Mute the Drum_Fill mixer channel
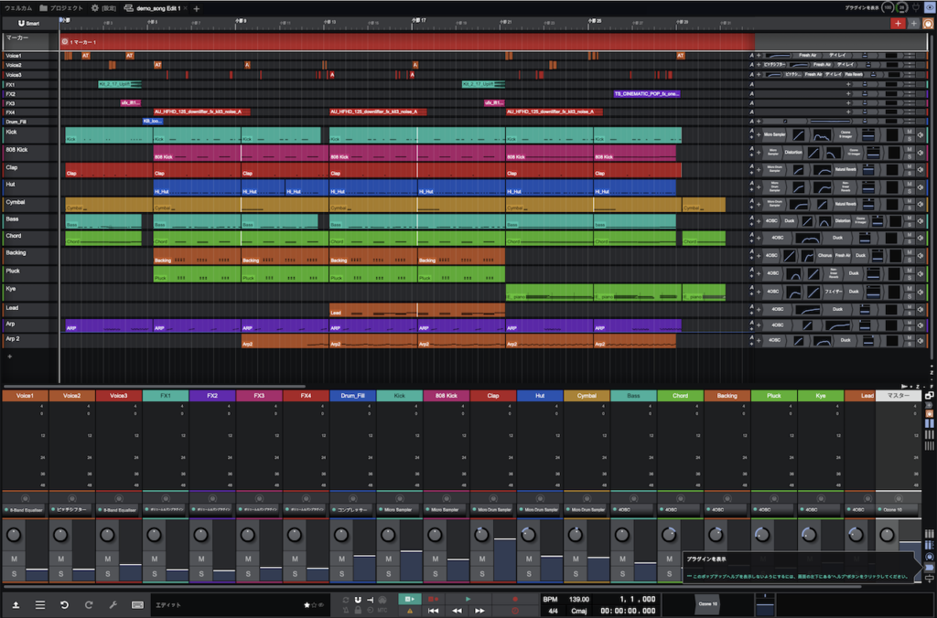The width and height of the screenshot is (937, 618). [341, 558]
